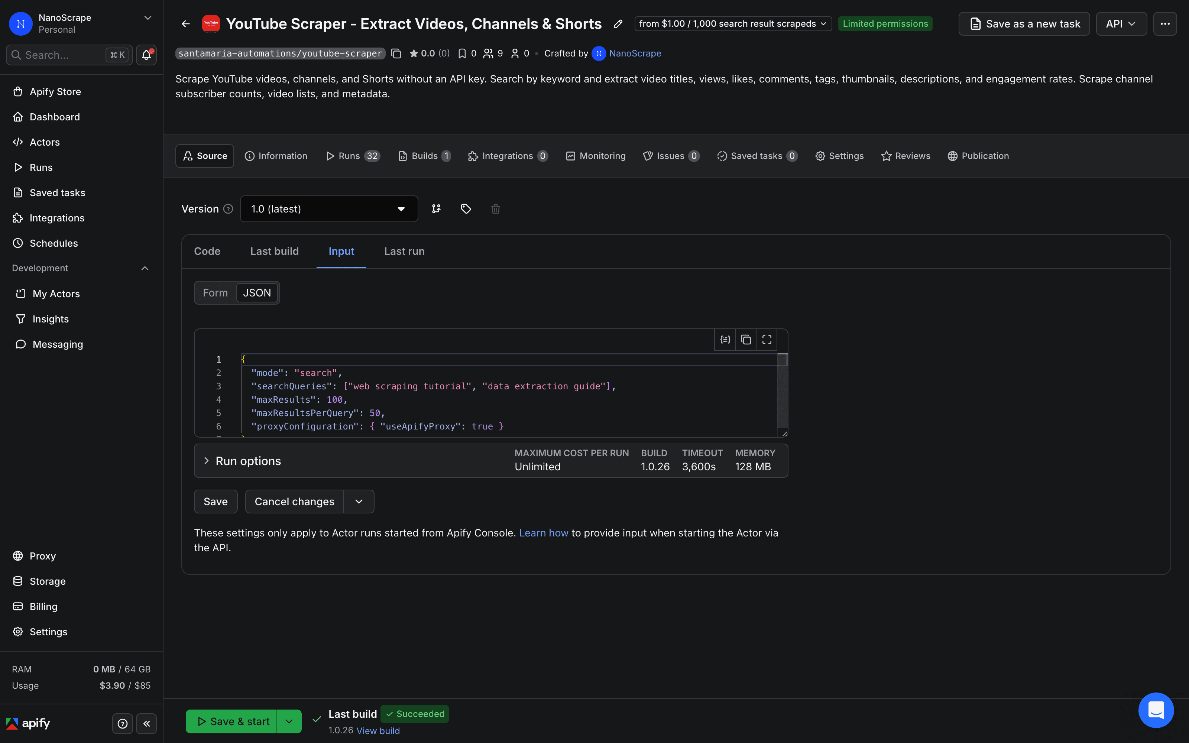Open the pricing dropdown from $1.00
This screenshot has height=743, width=1189.
[x=733, y=23]
